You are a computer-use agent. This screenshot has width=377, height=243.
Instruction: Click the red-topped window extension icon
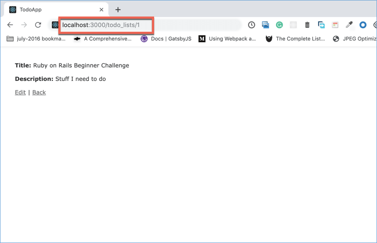click(x=335, y=25)
